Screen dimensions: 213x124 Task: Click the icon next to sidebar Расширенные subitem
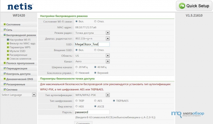point(8,55)
